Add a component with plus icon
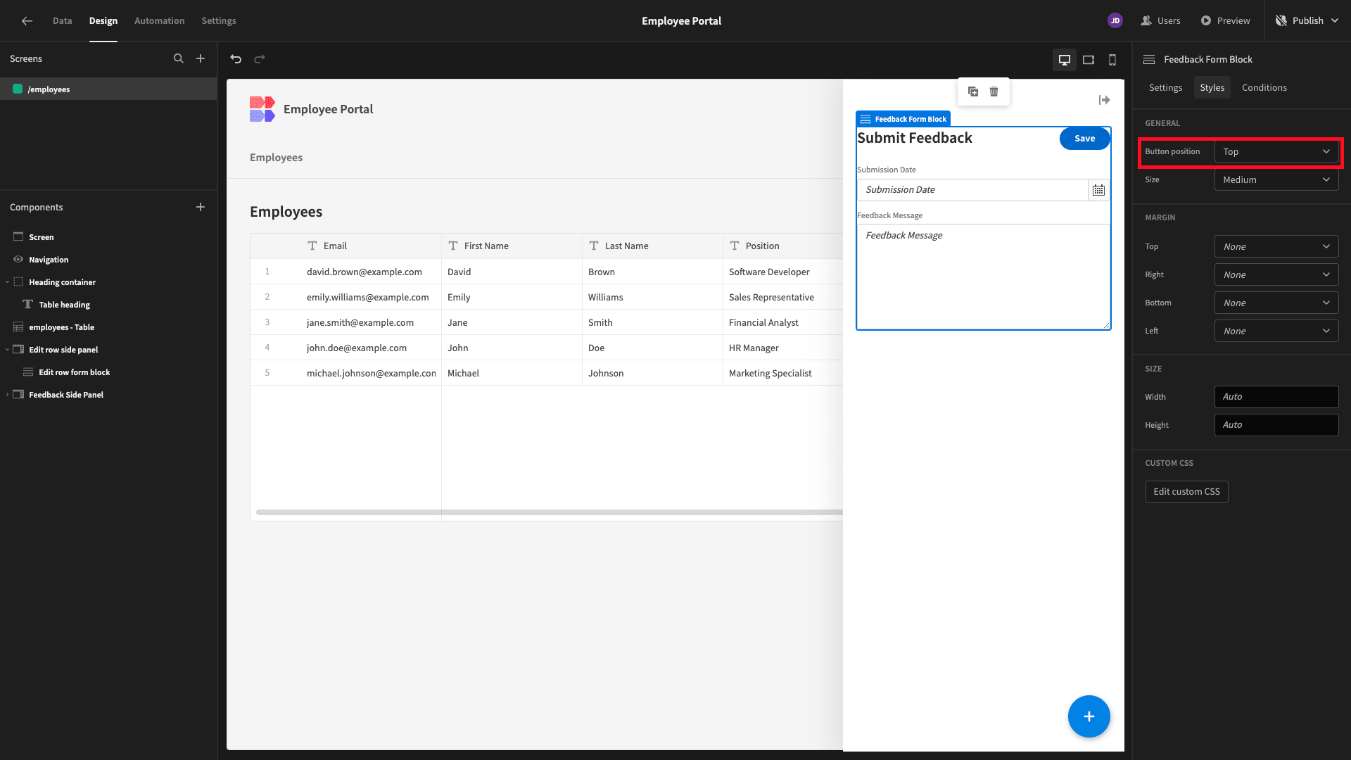 [201, 207]
